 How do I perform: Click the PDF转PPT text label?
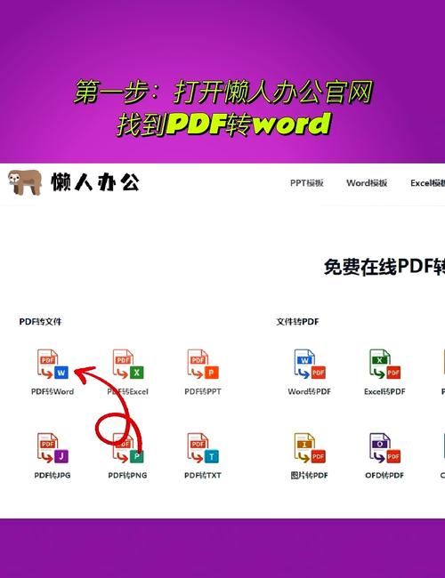[203, 391]
